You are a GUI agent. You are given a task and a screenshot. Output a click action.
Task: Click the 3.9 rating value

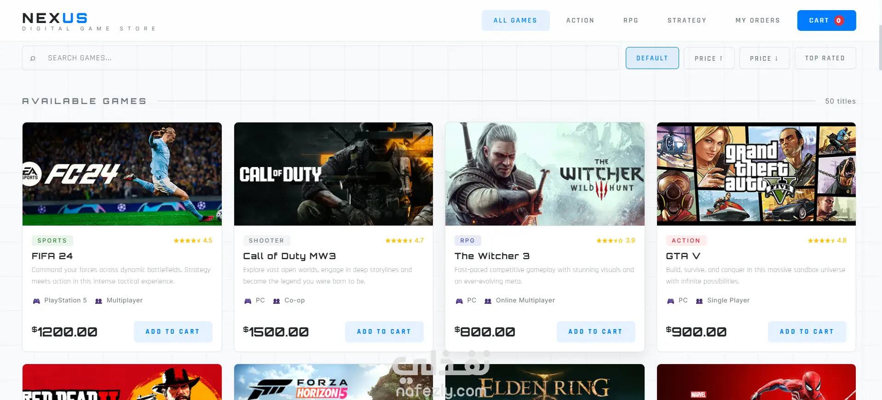[x=630, y=241]
